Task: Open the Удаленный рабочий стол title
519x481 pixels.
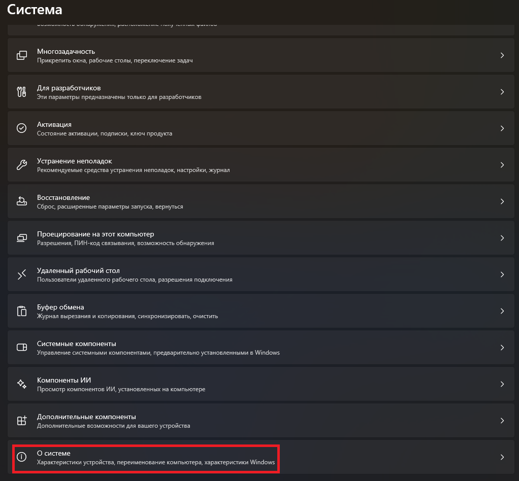Action: [78, 270]
